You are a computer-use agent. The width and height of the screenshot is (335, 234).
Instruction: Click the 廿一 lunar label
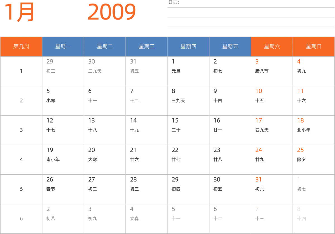point(218,130)
